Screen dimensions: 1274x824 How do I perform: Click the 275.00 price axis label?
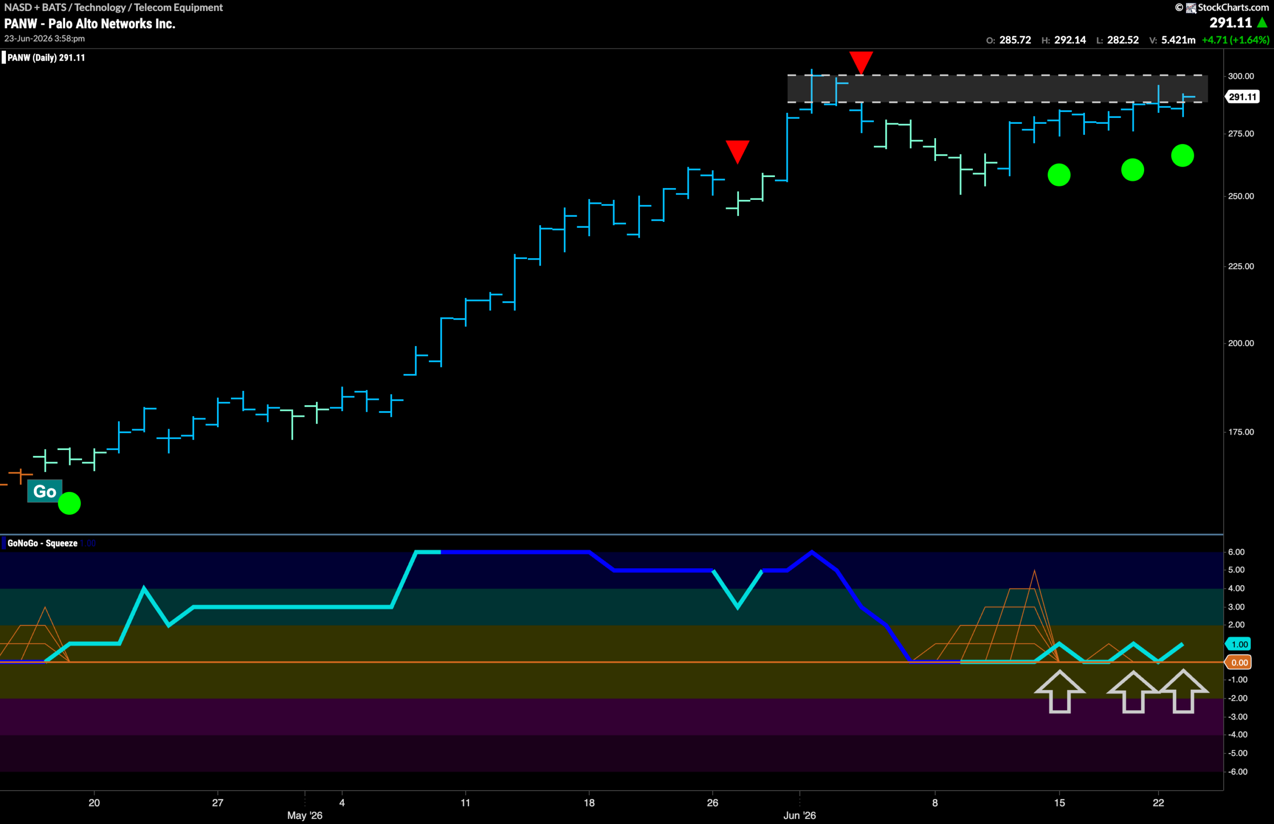1241,134
